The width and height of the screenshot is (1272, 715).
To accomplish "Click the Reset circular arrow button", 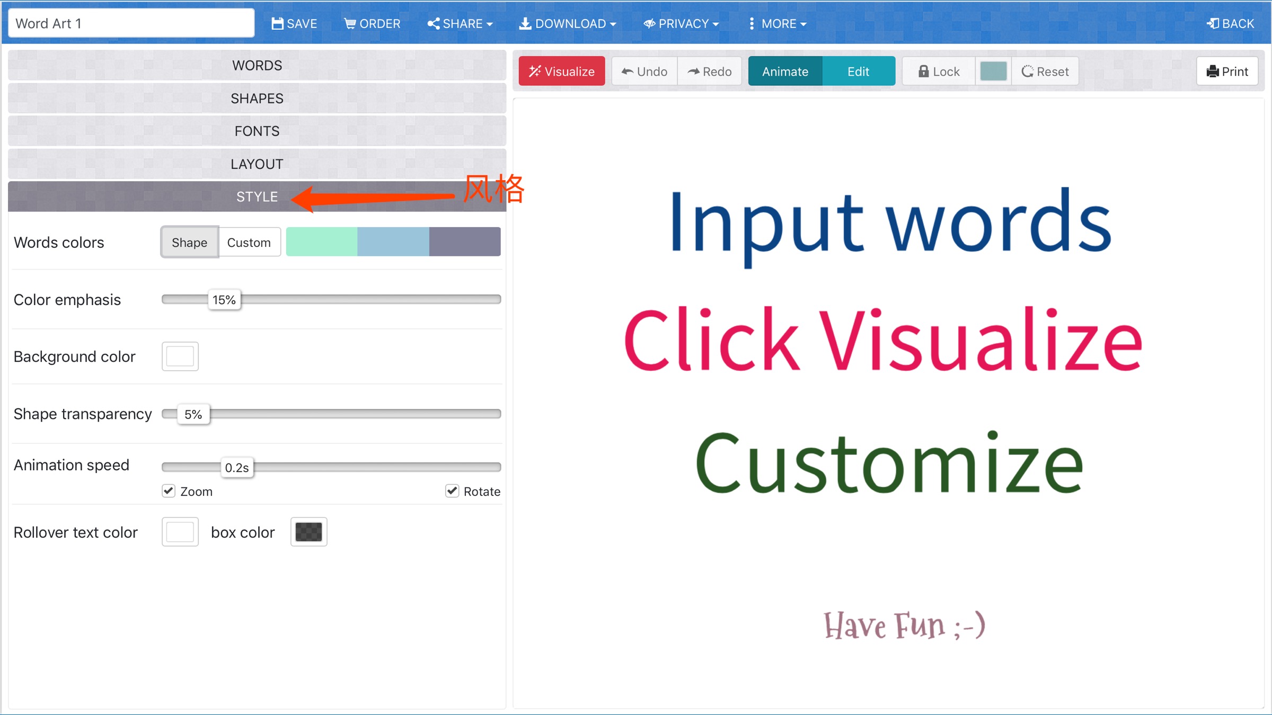I will (x=1045, y=71).
